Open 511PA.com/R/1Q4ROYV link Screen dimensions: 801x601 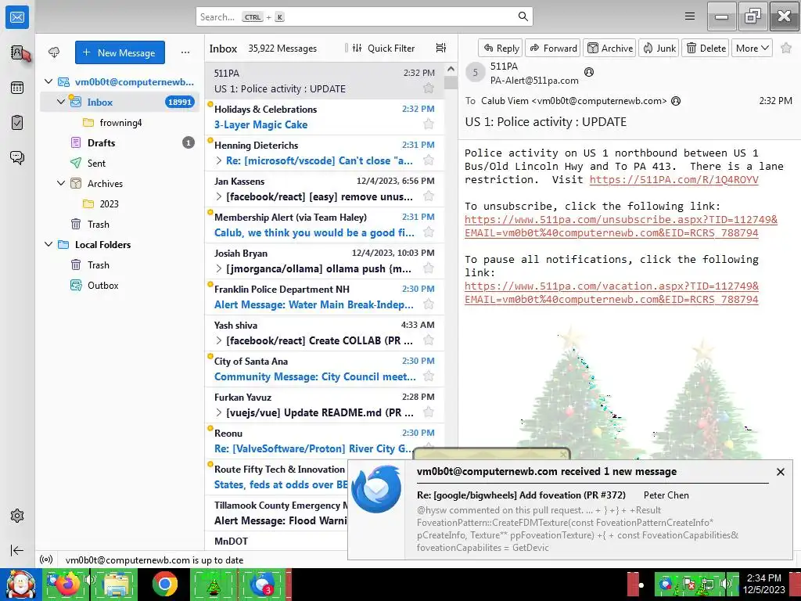673,179
